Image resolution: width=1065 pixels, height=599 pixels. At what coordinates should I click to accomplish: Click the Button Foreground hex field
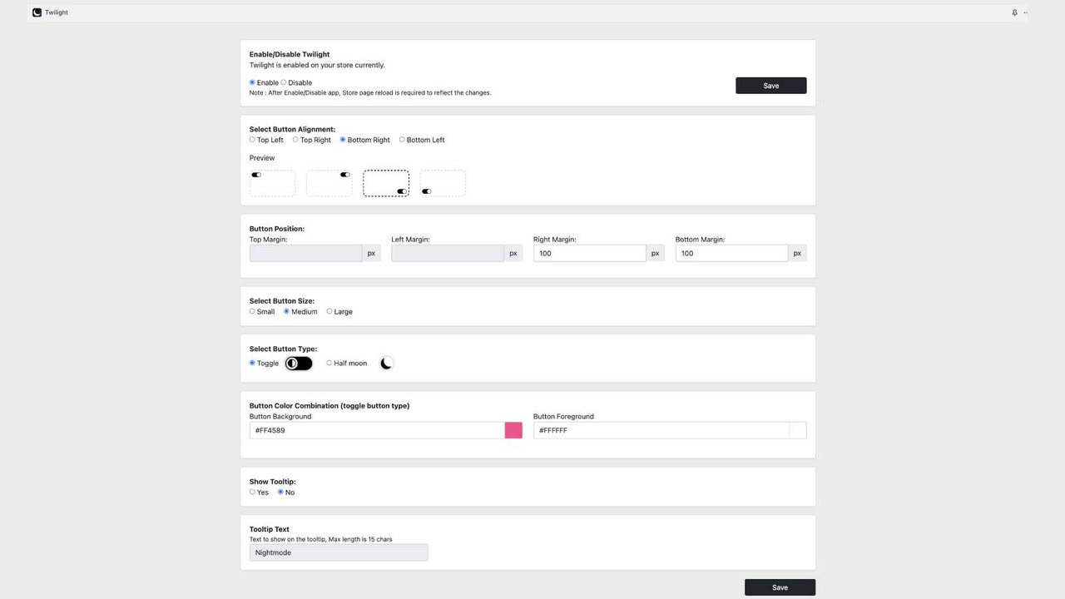tap(661, 430)
